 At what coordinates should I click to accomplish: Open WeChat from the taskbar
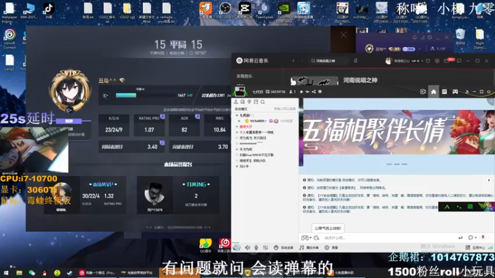[x=32, y=272]
